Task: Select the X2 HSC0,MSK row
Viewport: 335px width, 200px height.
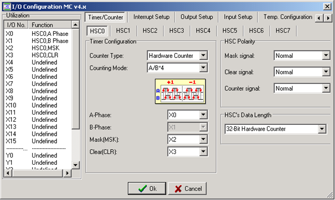Action: coord(38,48)
